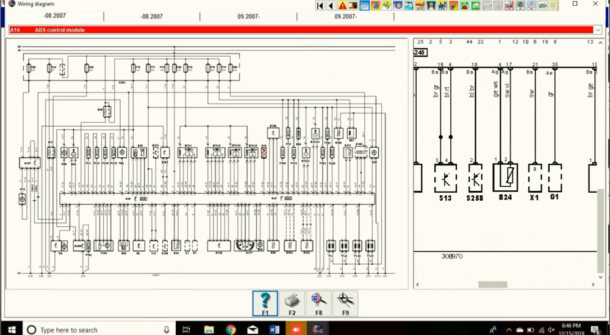Select the last 09.2007- date tab
The height and width of the screenshot is (335, 610).
345,16
